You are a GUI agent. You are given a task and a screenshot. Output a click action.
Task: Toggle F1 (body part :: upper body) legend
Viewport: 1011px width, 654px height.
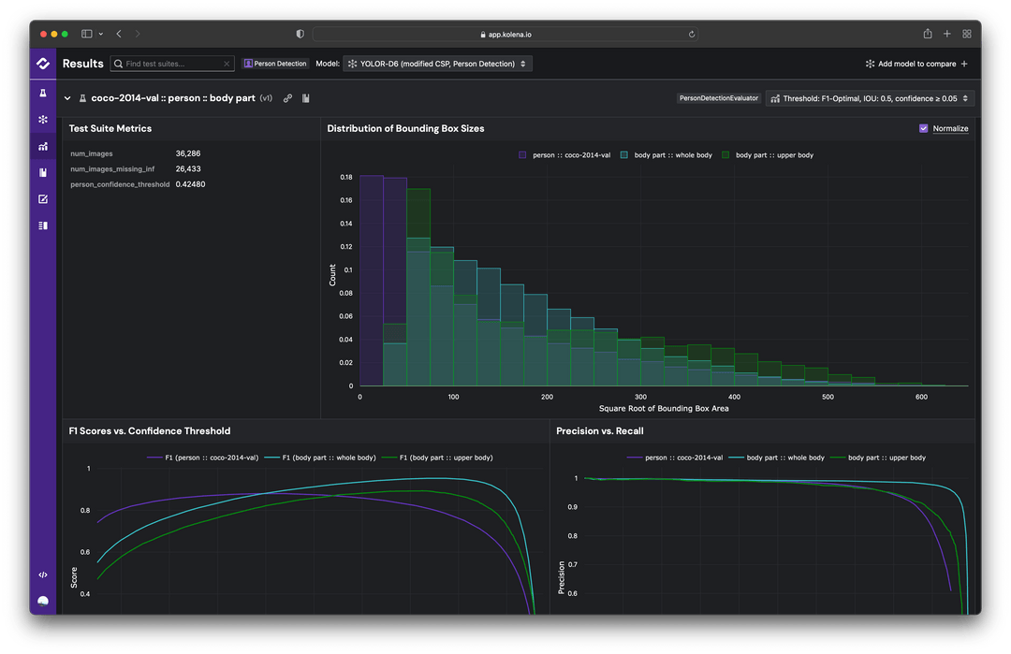pyautogui.click(x=438, y=458)
